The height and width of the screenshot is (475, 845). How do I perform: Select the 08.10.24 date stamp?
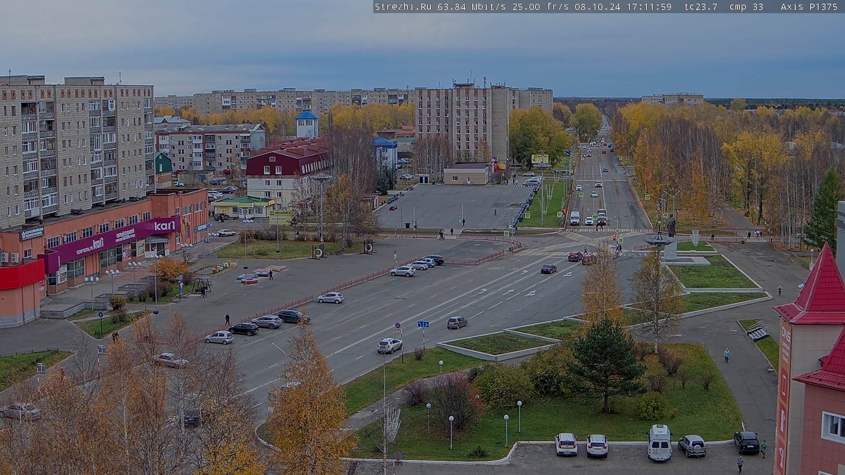pos(597,7)
